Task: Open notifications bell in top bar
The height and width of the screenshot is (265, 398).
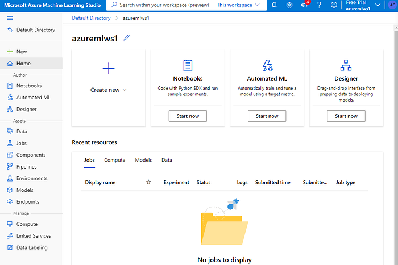Action: click(274, 5)
